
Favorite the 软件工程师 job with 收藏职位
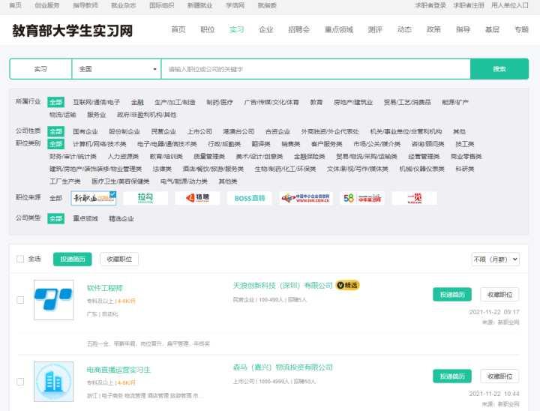499,295
